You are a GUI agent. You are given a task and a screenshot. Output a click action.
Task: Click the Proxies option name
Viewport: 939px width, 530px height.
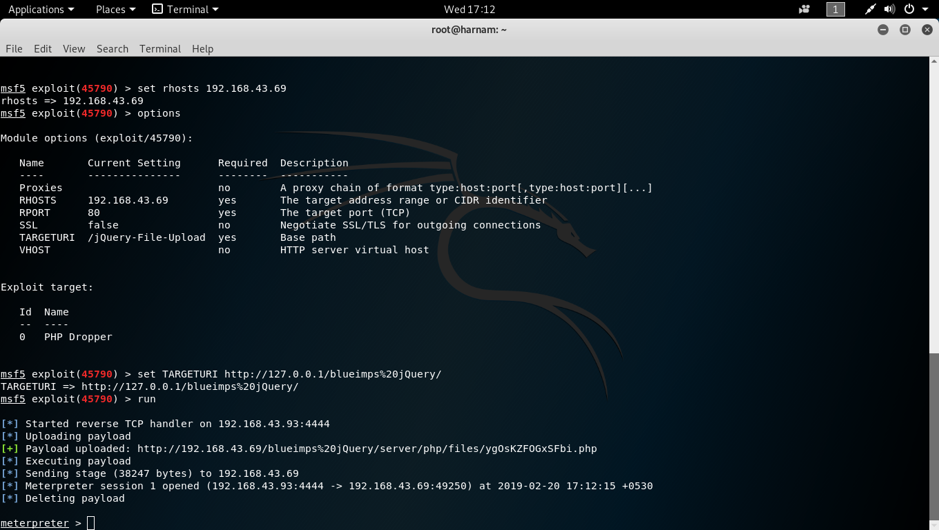point(41,188)
